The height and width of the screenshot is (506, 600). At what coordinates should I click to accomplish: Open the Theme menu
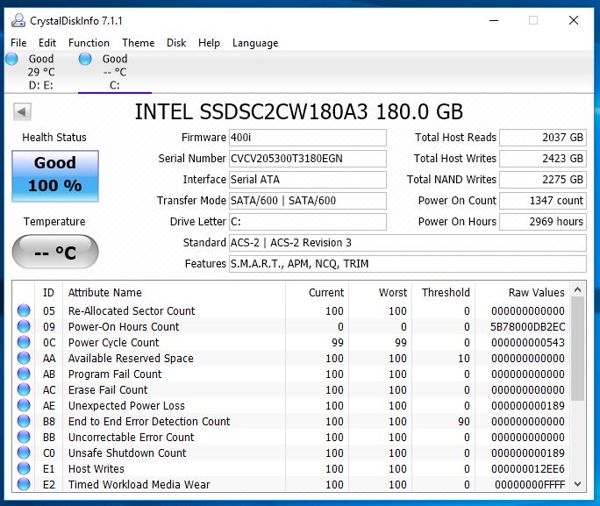138,43
